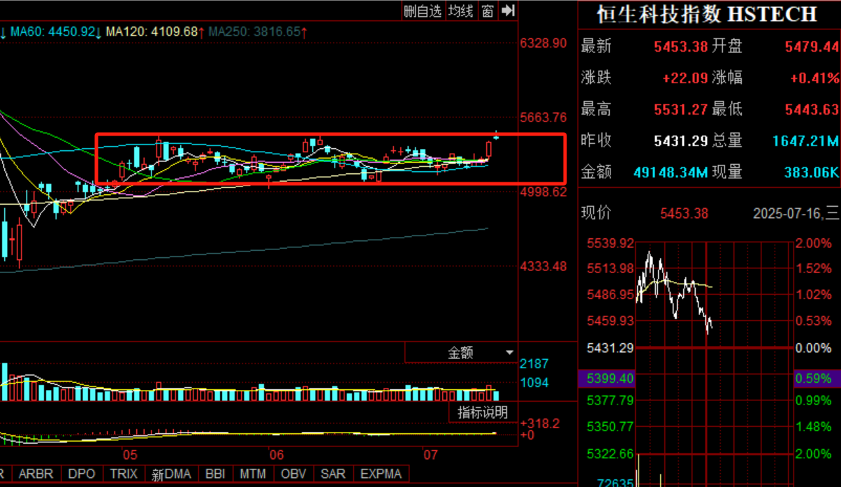
Task: Click the 5486.95 intraday axis label
Action: pyautogui.click(x=610, y=295)
